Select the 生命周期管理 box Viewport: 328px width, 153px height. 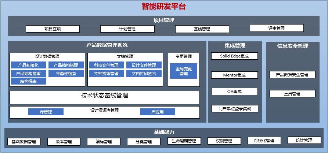(x=184, y=141)
